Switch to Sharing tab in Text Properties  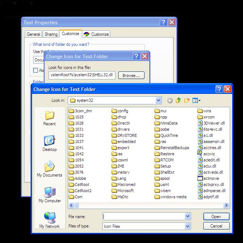tap(51, 34)
